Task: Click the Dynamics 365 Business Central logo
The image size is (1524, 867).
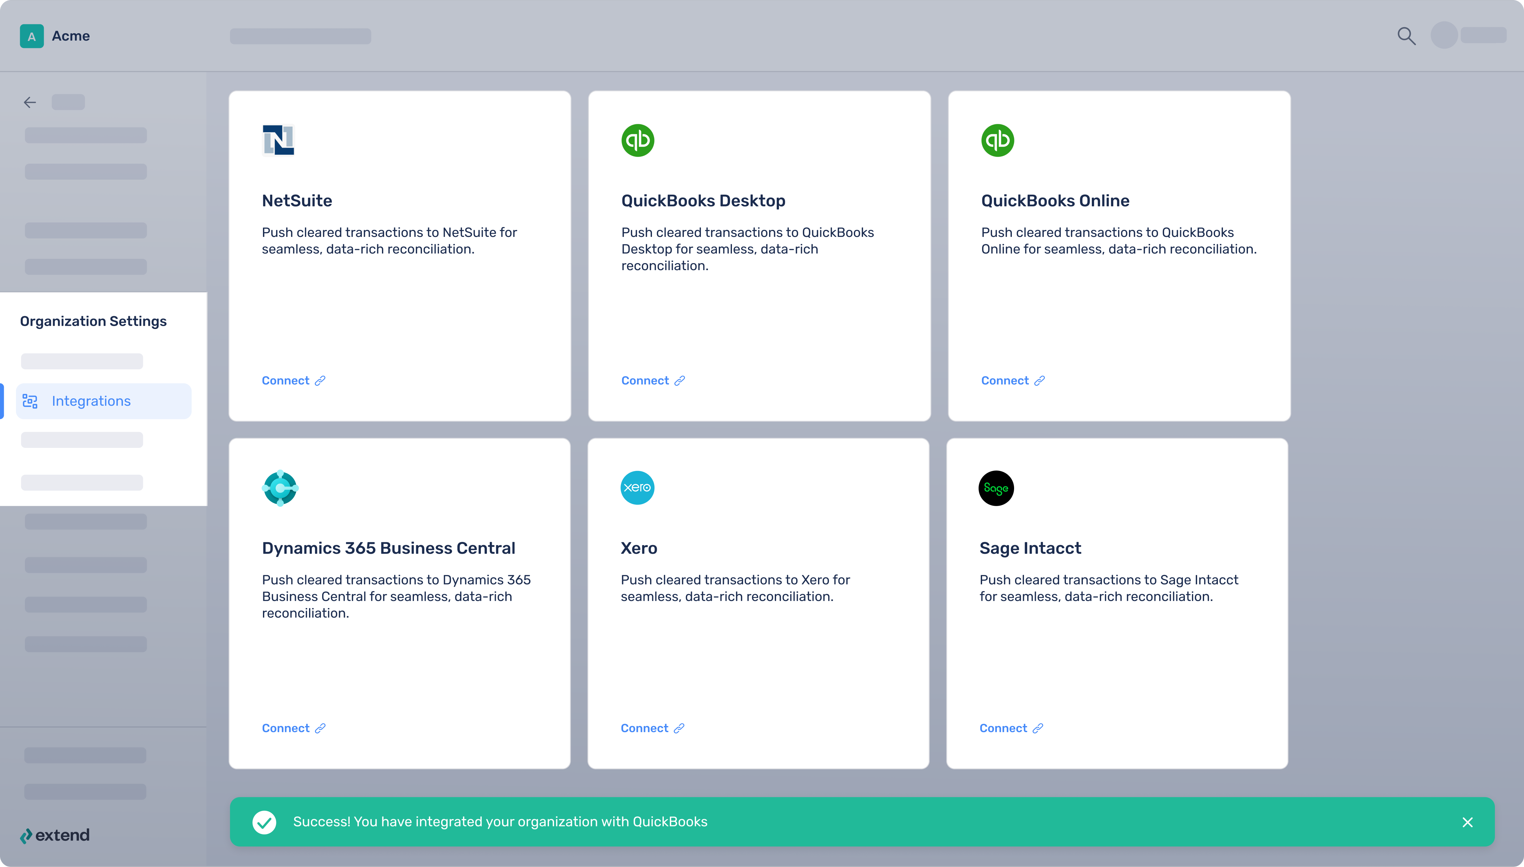Action: 280,488
